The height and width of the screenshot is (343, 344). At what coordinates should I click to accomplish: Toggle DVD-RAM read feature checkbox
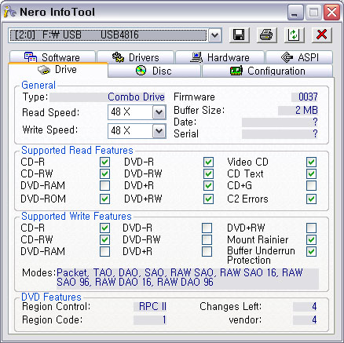tap(104, 186)
